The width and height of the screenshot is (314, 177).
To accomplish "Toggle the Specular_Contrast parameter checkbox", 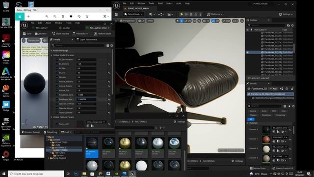I will [57, 104].
